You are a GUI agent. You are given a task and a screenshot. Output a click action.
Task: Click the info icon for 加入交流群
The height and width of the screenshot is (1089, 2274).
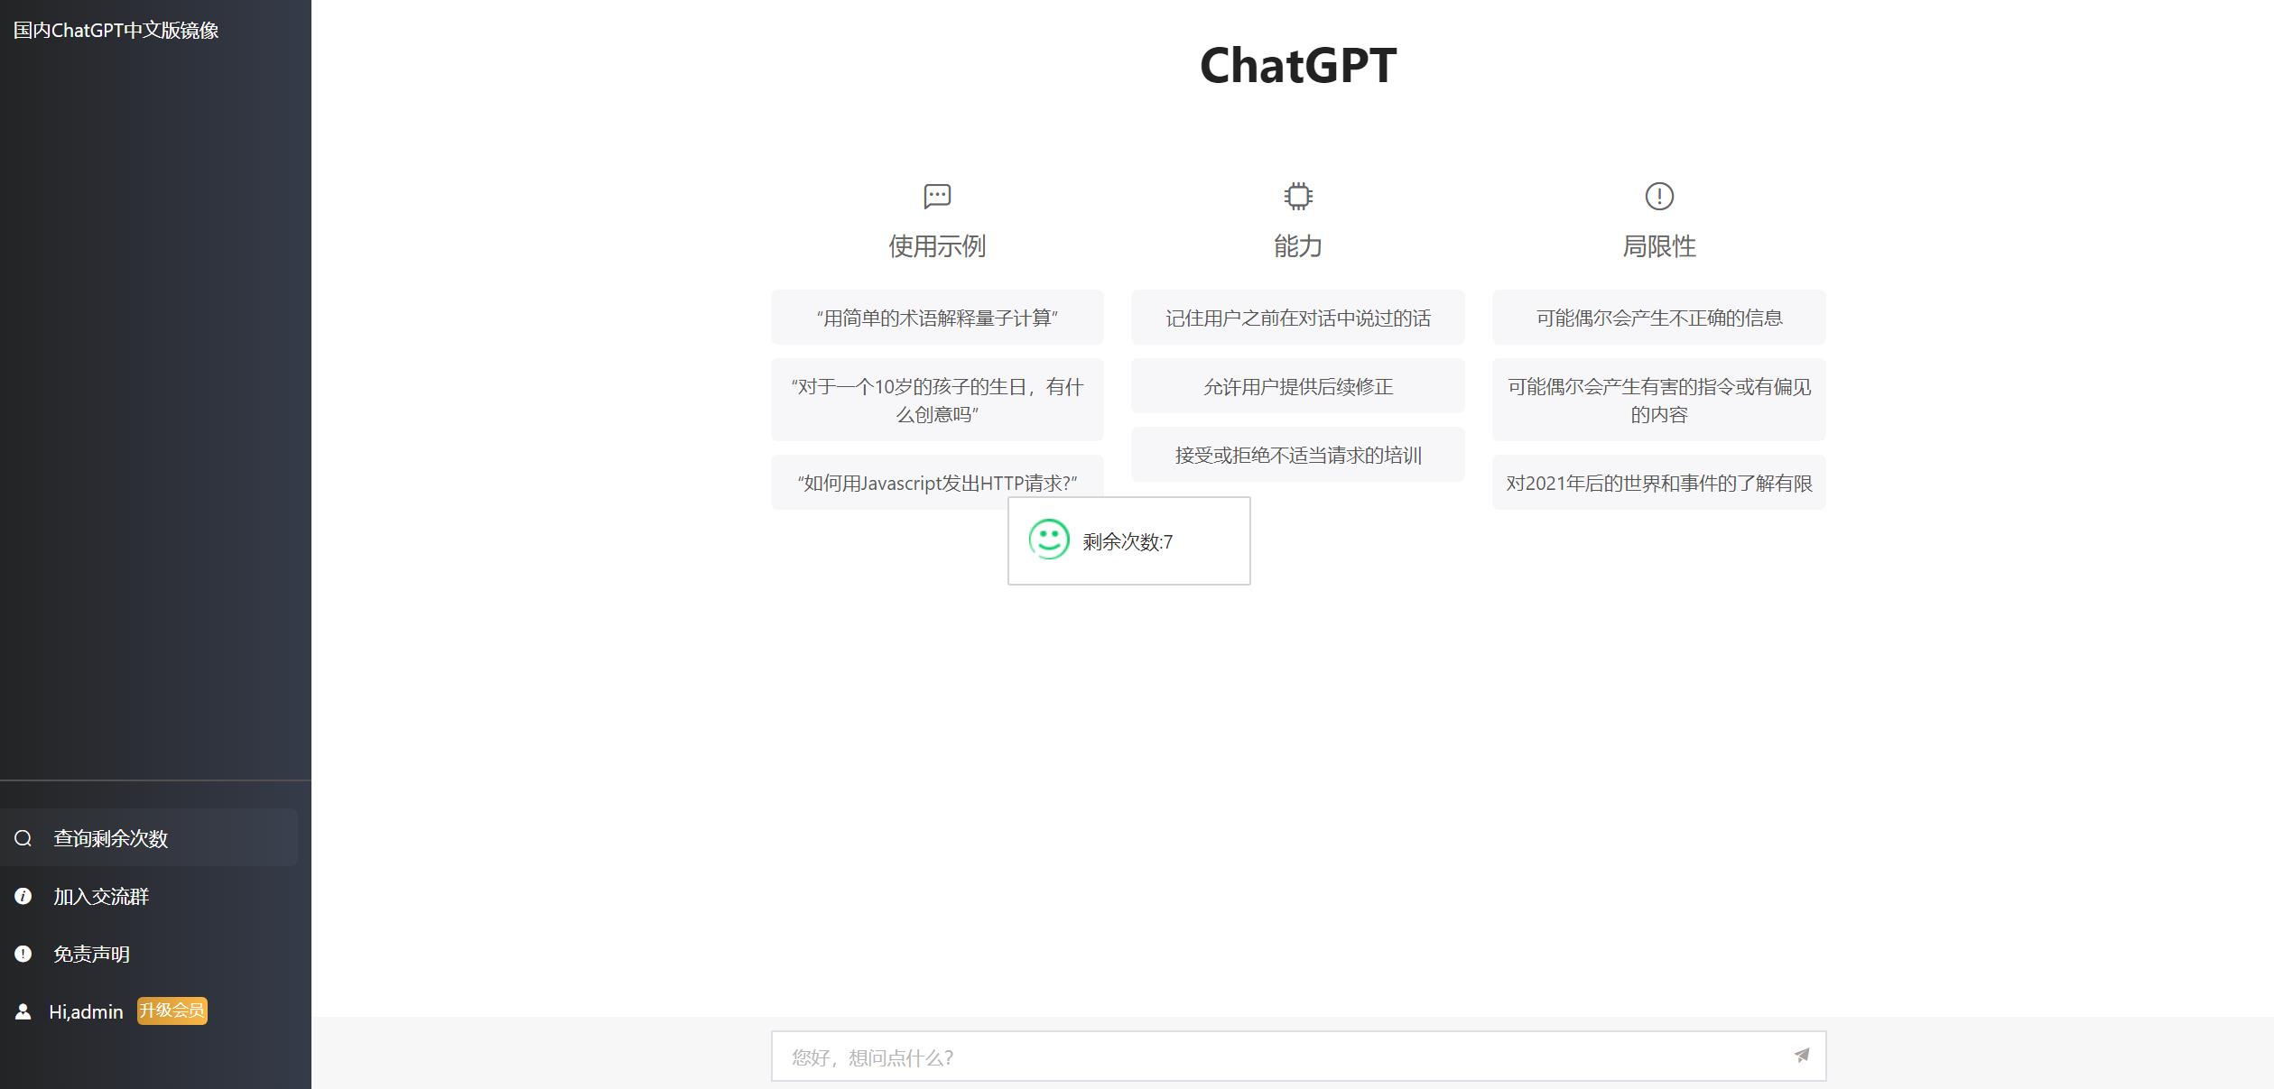pyautogui.click(x=23, y=895)
